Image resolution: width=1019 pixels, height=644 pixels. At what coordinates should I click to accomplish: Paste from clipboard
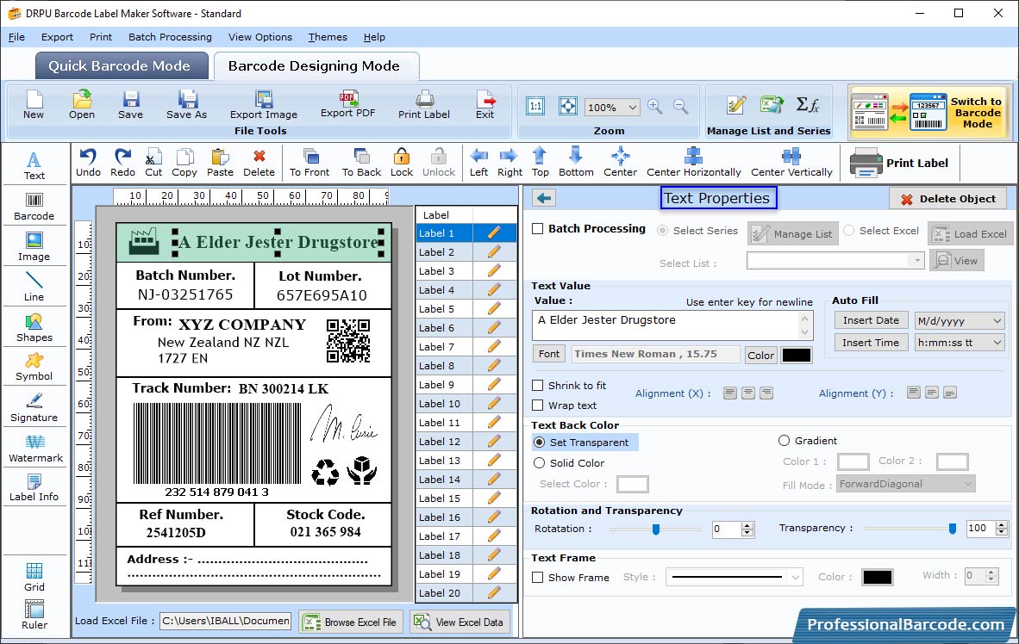pos(220,163)
